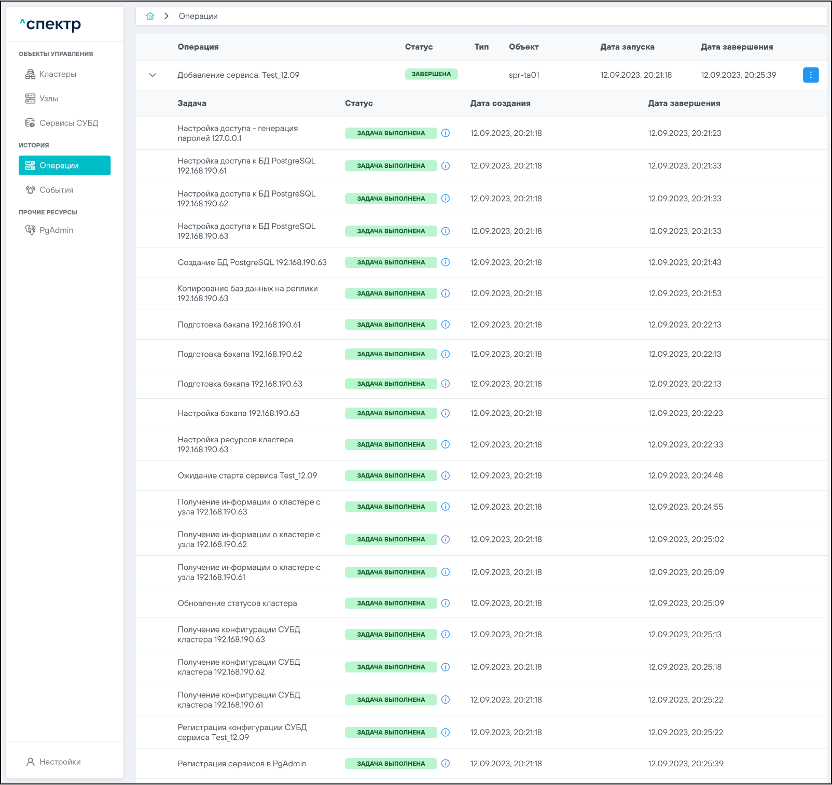Go to Узлы section
The image size is (832, 785).
[49, 99]
